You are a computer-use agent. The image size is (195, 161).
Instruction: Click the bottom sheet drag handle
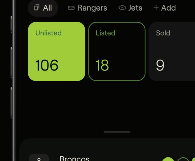click(117, 132)
